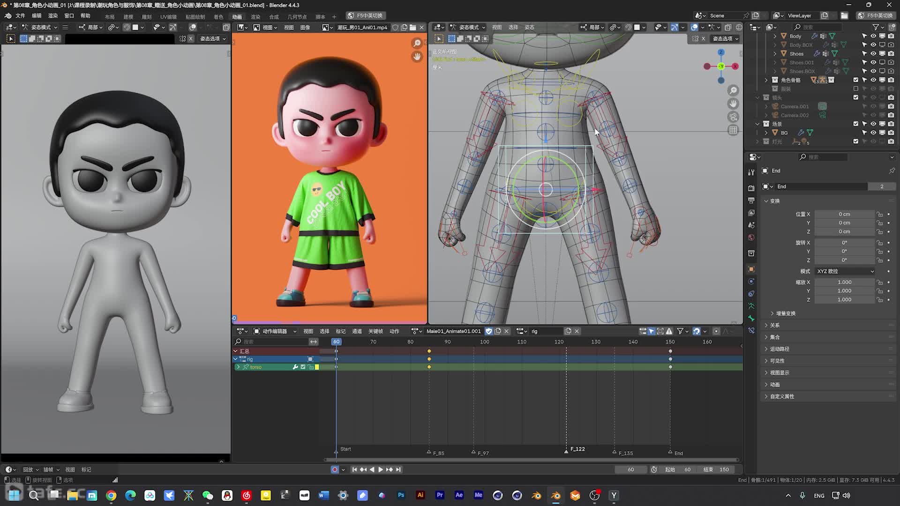Image resolution: width=900 pixels, height=506 pixels.
Task: Open the Collection properties tab
Action: click(x=751, y=253)
